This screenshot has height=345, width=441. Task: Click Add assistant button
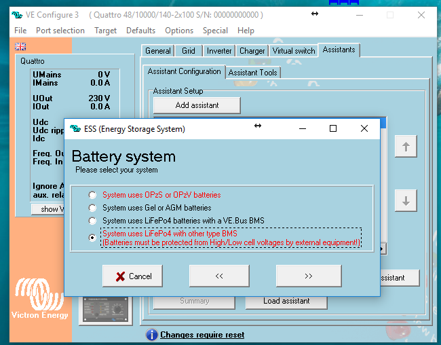point(197,105)
